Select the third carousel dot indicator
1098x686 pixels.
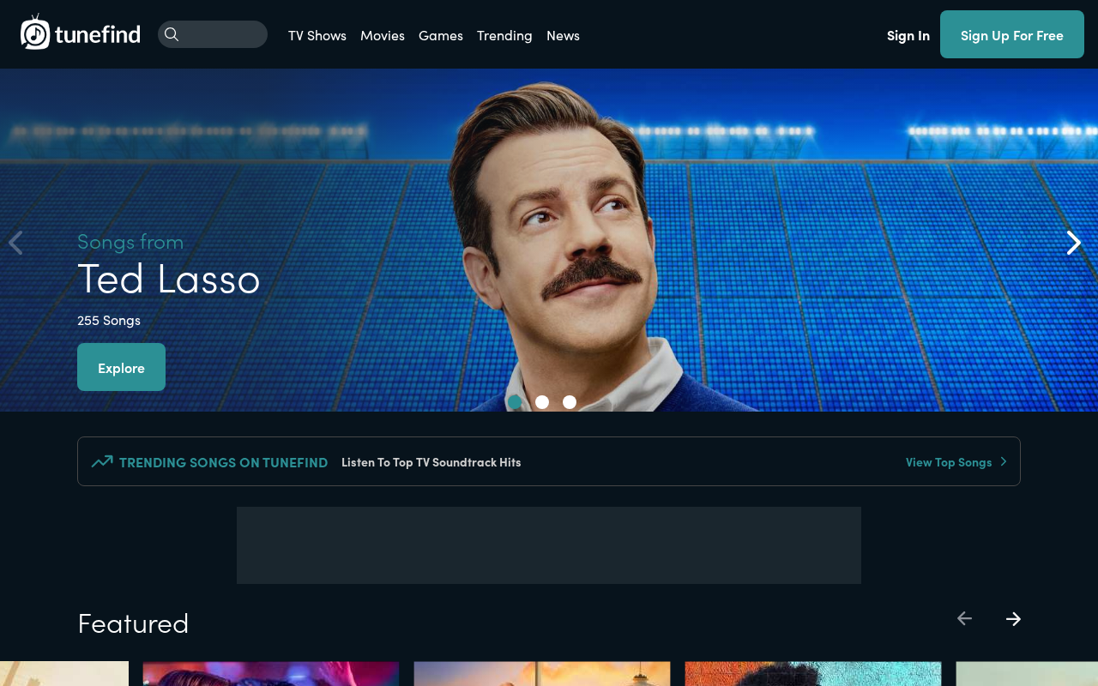tap(570, 402)
